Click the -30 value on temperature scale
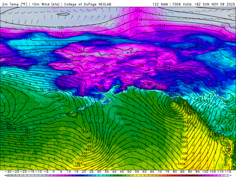 (8, 172)
